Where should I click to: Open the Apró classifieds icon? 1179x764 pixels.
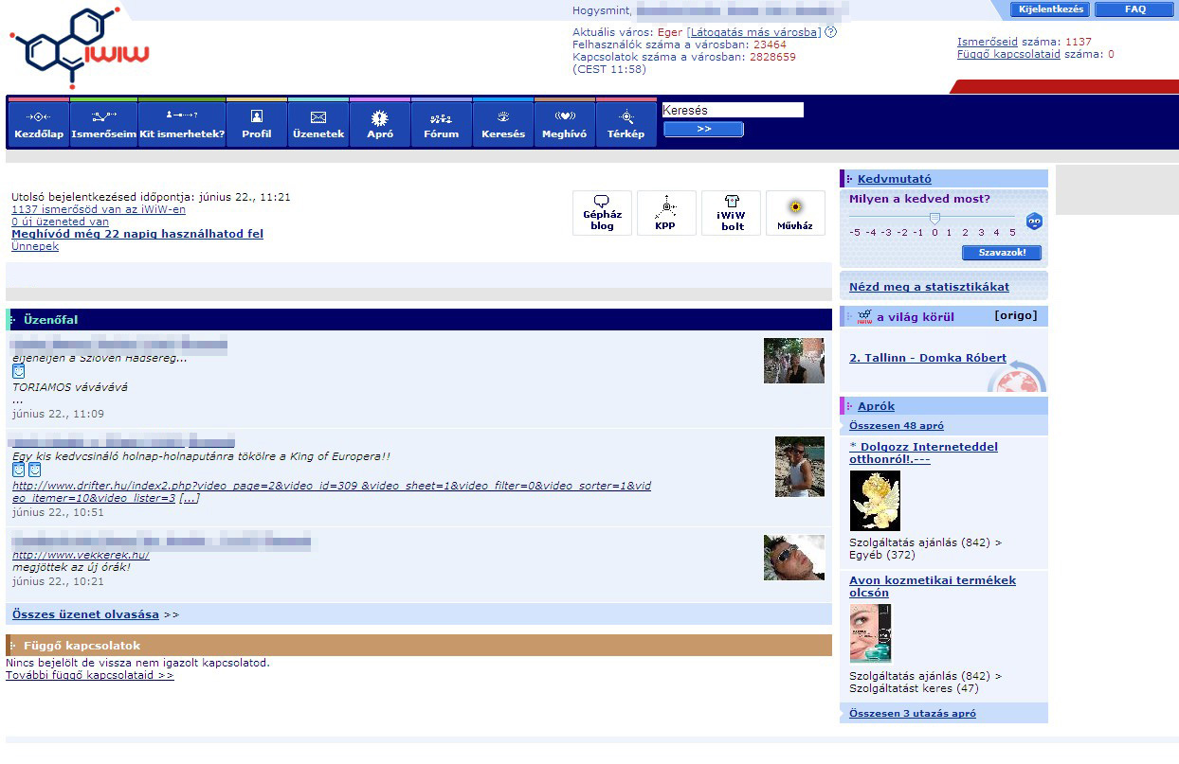pyautogui.click(x=379, y=115)
